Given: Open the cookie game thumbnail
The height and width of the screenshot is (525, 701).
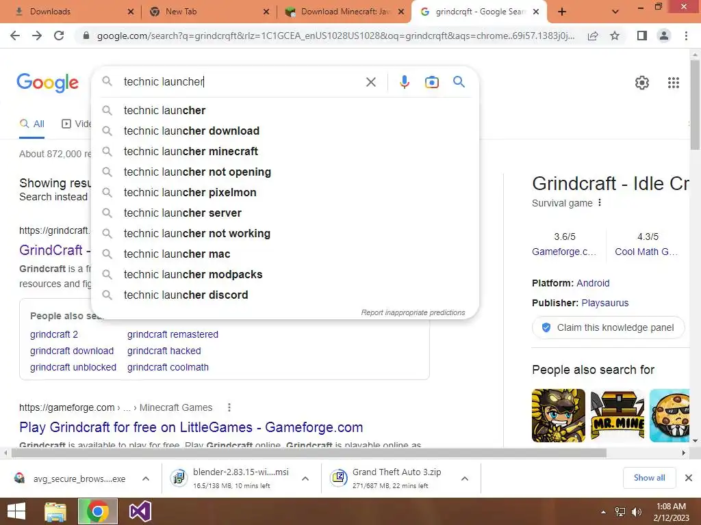Looking at the screenshot, I should point(670,416).
